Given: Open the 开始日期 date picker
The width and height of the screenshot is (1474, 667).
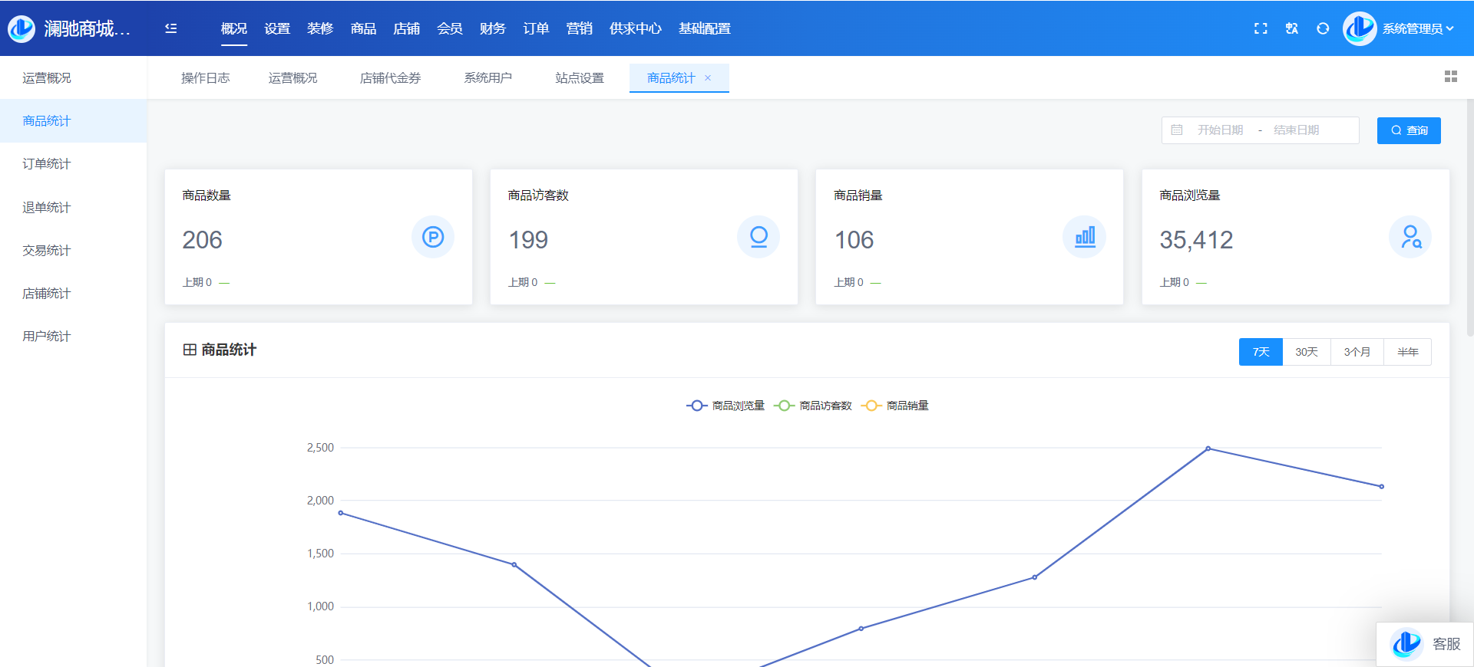Looking at the screenshot, I should pyautogui.click(x=1220, y=130).
